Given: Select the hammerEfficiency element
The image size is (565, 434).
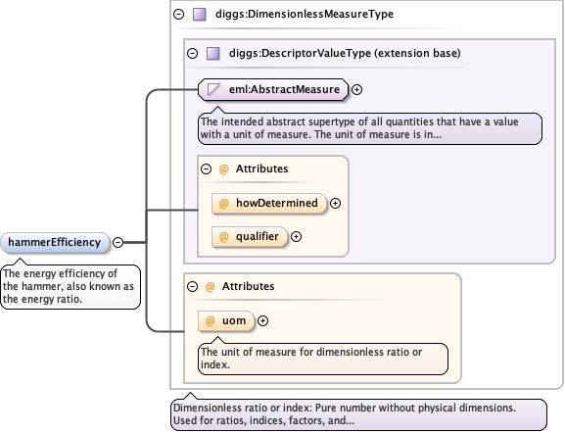Looking at the screenshot, I should click(55, 243).
